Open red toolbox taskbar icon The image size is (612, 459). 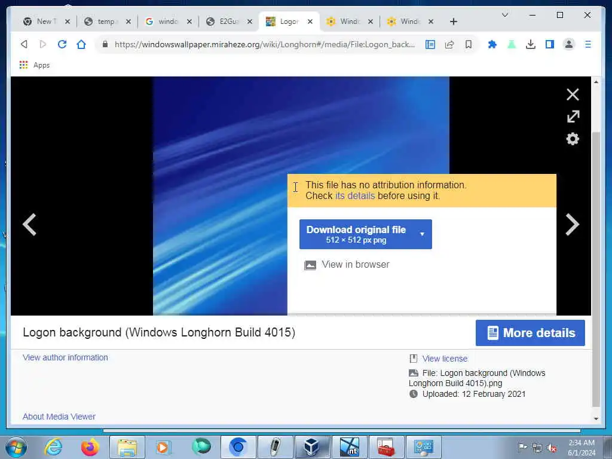[386, 447]
